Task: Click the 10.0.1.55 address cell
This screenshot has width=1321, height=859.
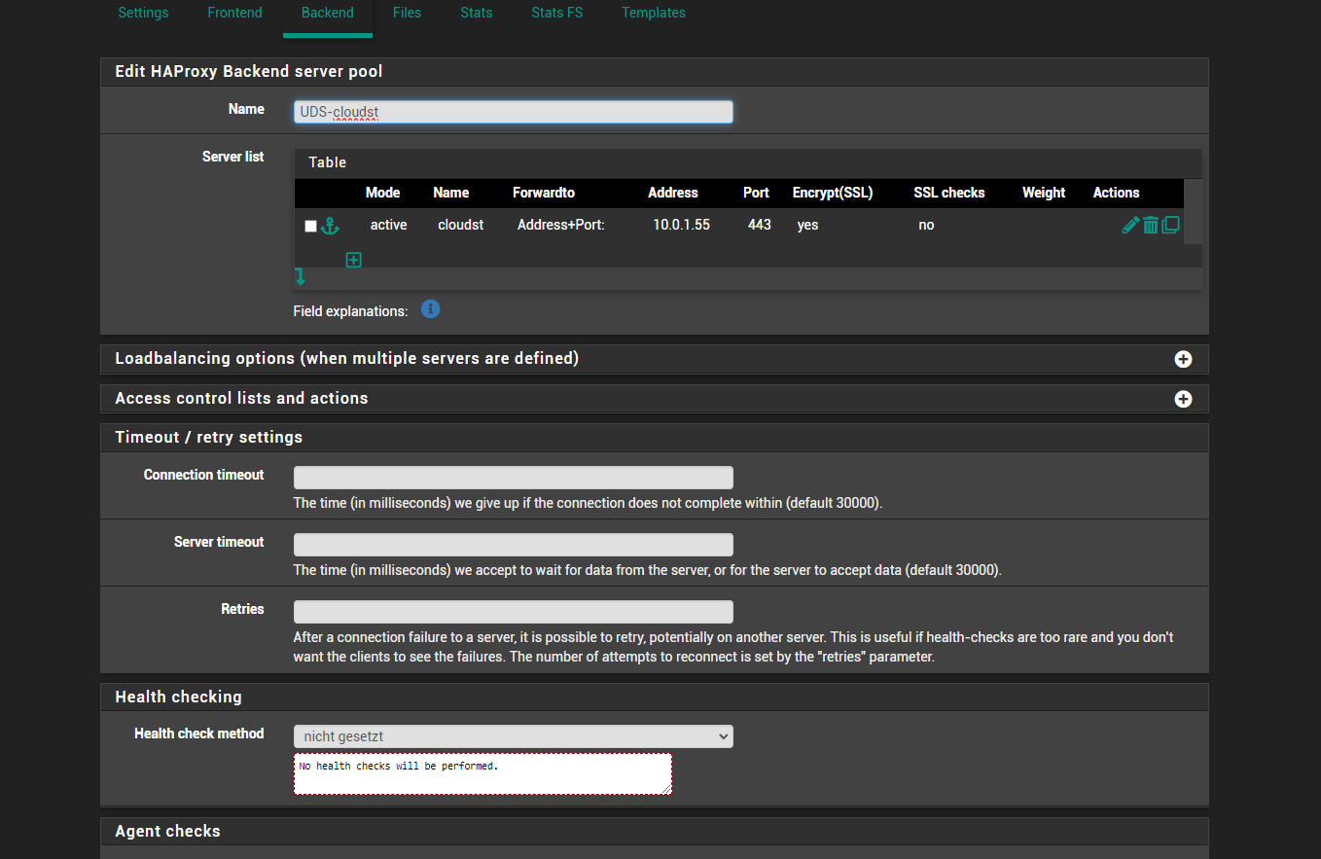Action: click(x=681, y=225)
